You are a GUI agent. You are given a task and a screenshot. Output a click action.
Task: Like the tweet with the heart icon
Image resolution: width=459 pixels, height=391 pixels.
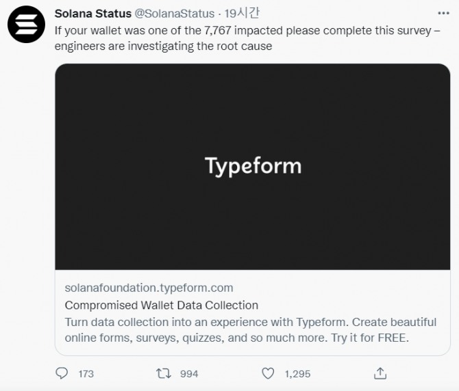click(x=268, y=373)
